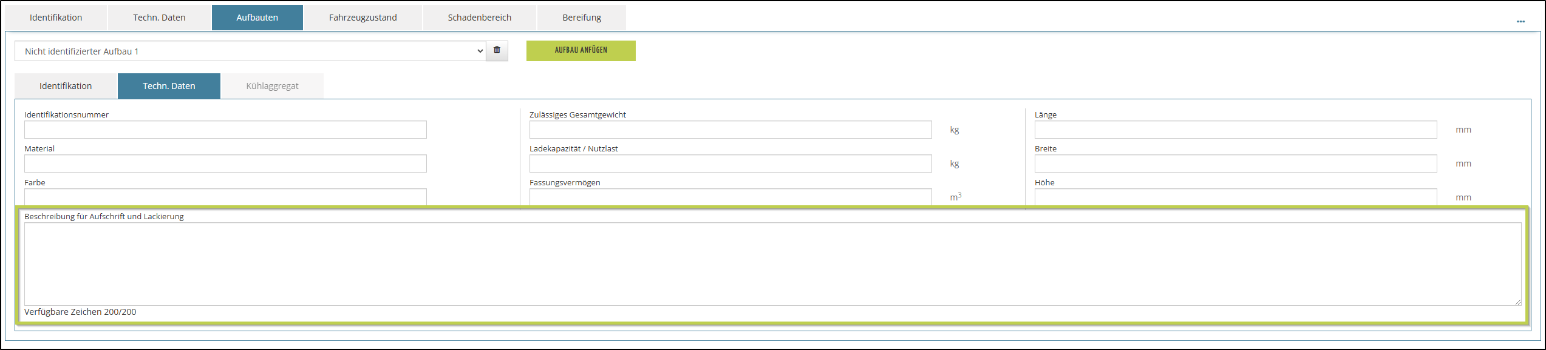This screenshot has width=1546, height=350.
Task: Focus the Material text field
Action: click(225, 163)
